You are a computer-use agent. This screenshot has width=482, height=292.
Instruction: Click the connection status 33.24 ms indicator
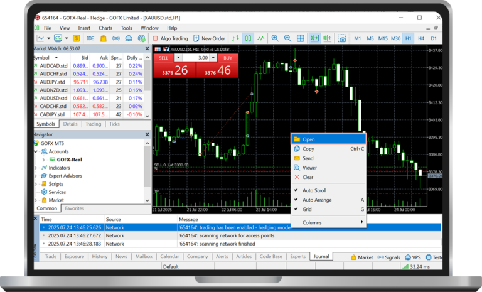coord(416,266)
